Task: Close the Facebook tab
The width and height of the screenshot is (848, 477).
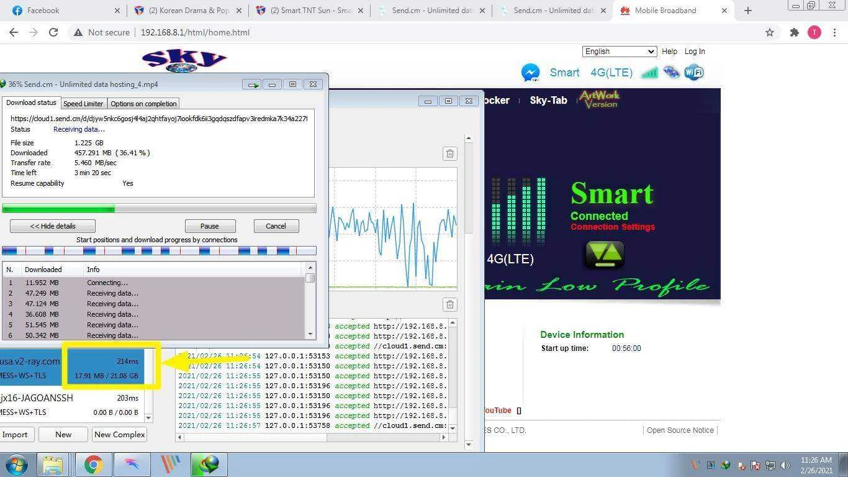Action: click(117, 11)
